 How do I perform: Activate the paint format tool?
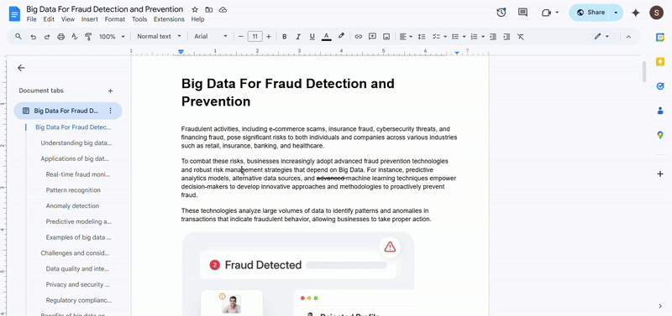pos(89,37)
